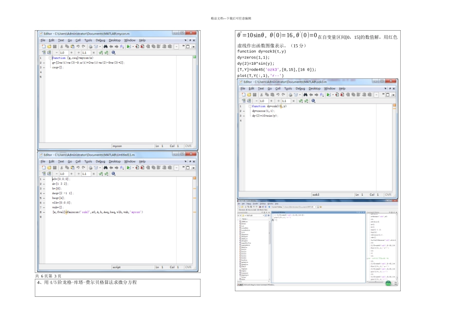This screenshot has height=327, width=462.
Task: Click the fx function browser icon in Untitled11.m editor
Action: (122, 167)
